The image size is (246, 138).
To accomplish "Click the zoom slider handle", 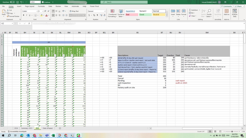I will 232,131.
